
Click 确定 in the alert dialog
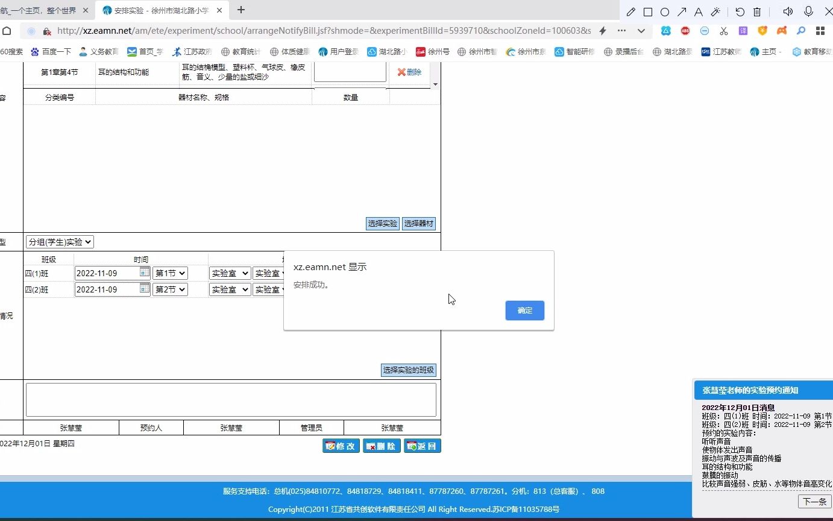pos(525,311)
